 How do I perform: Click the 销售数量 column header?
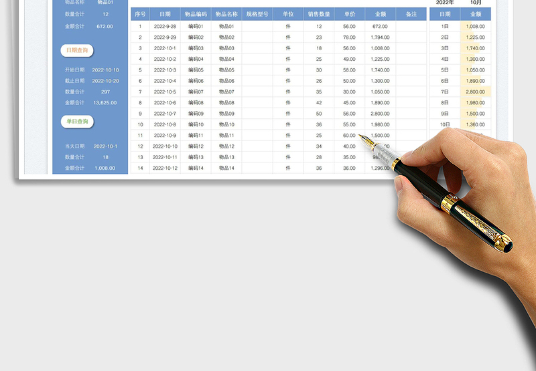[319, 14]
